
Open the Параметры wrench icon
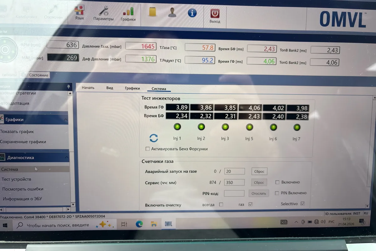(x=103, y=11)
